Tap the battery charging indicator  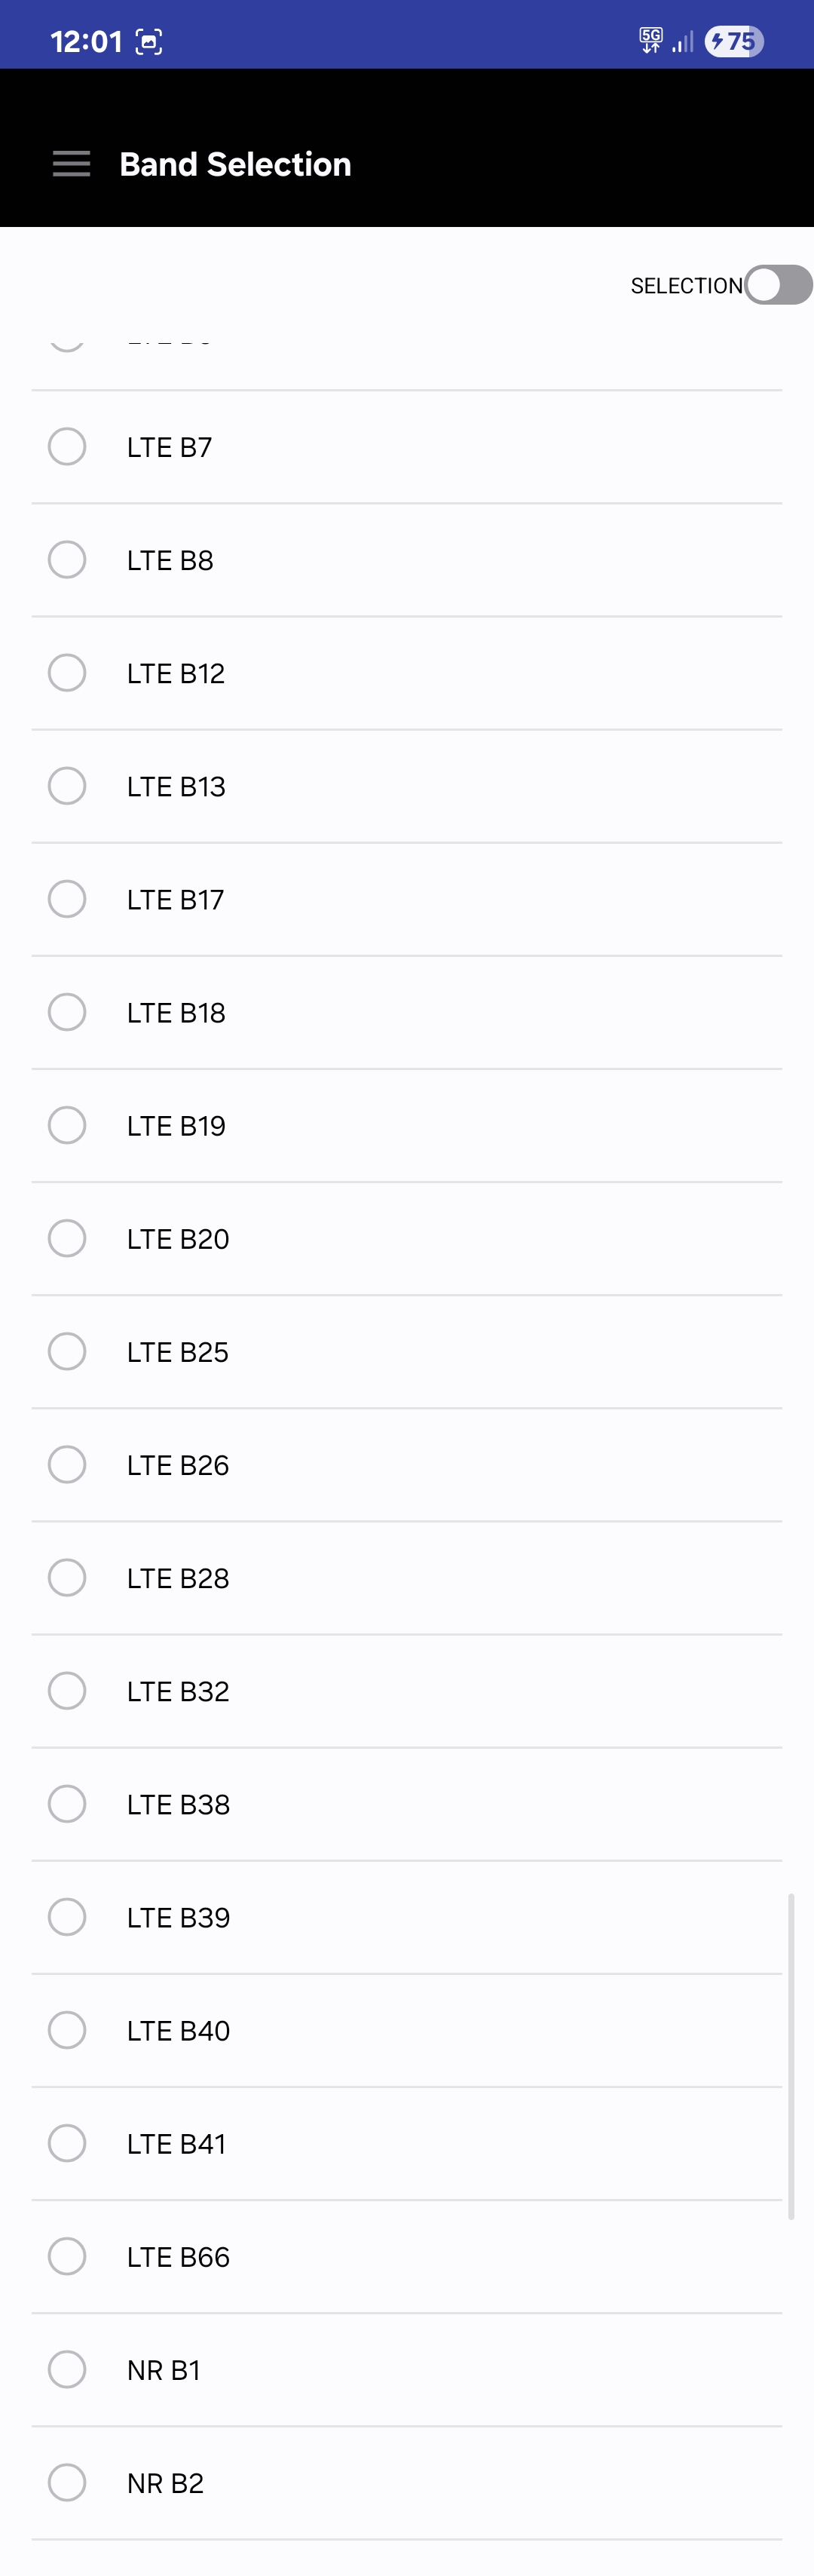coord(734,41)
